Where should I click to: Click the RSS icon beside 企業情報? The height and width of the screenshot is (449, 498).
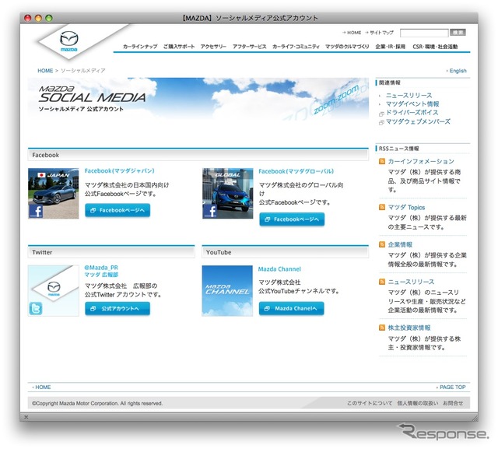click(382, 244)
